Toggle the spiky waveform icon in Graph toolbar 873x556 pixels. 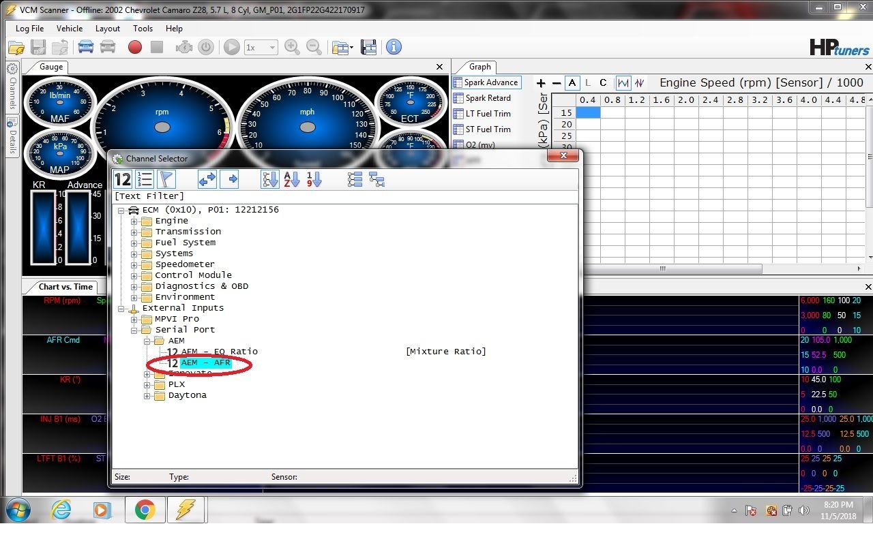[x=640, y=83]
